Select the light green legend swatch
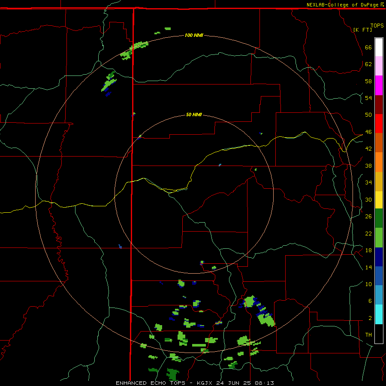The image size is (386, 386). [379, 238]
